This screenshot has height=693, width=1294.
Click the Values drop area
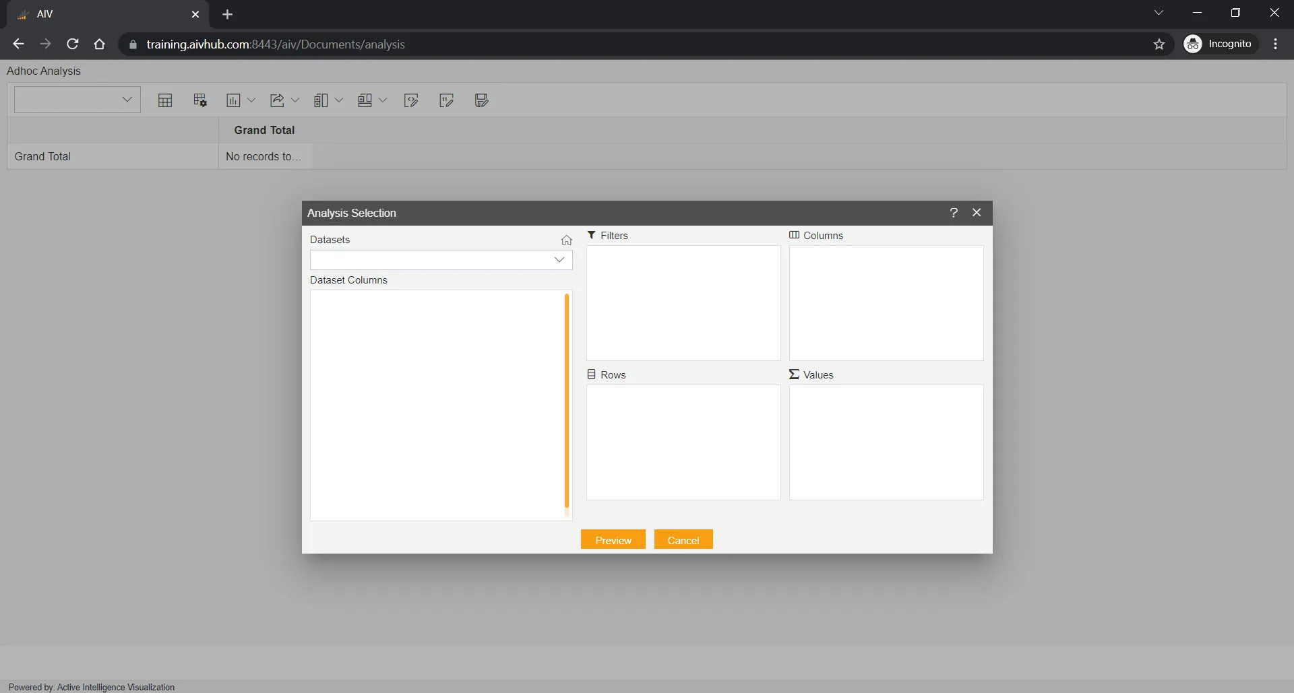[886, 442]
